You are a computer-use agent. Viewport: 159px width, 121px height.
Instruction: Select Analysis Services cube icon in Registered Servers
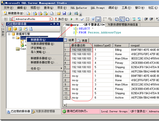15,29
